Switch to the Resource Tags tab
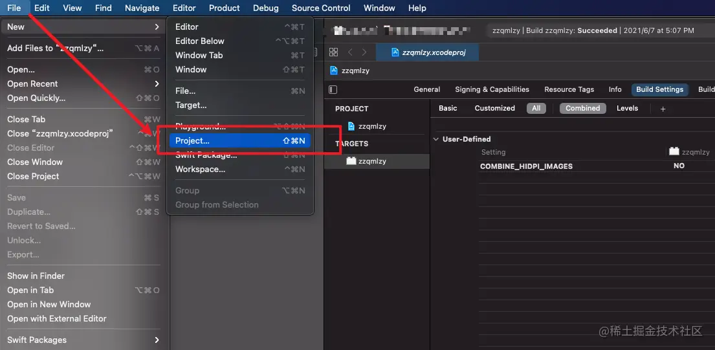The height and width of the screenshot is (350, 715). click(x=569, y=89)
